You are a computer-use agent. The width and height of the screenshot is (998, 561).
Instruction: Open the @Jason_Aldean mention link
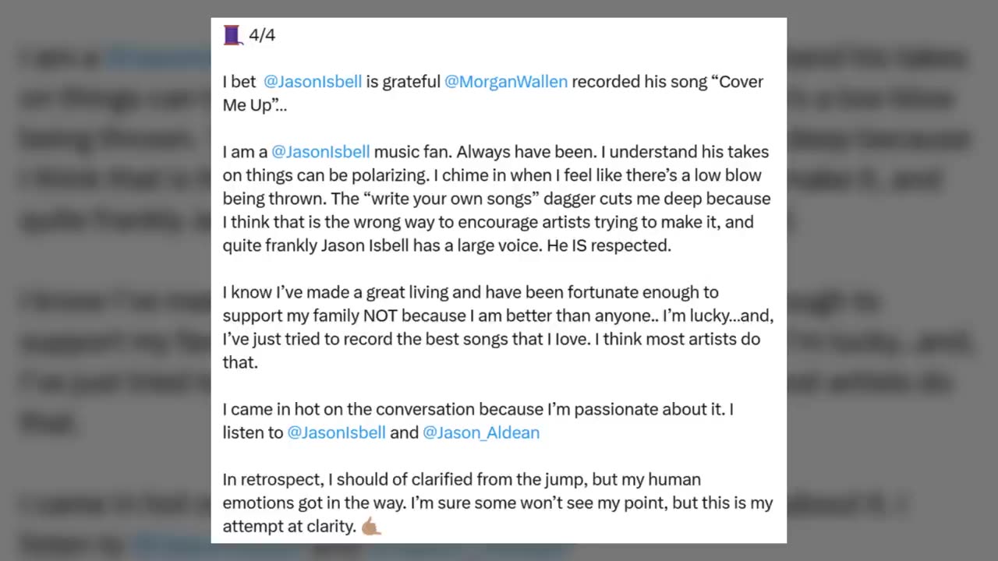481,432
